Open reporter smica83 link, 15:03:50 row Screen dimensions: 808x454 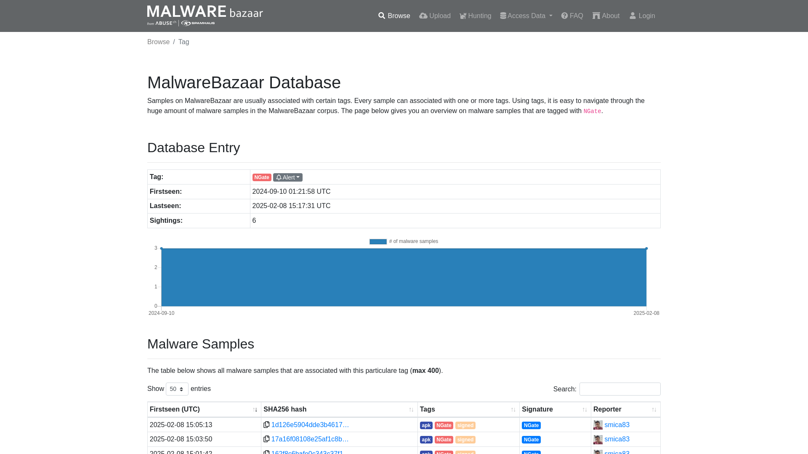[617, 439]
